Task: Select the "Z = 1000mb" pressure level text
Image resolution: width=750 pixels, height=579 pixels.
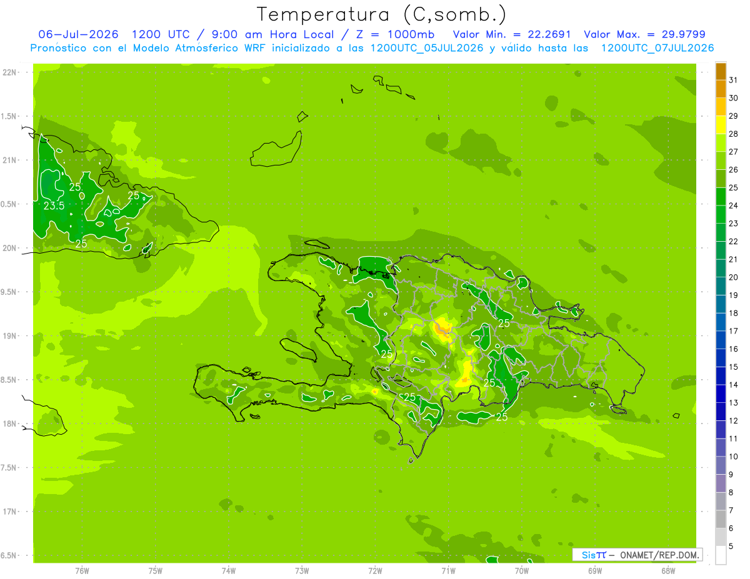Action: tap(397, 34)
